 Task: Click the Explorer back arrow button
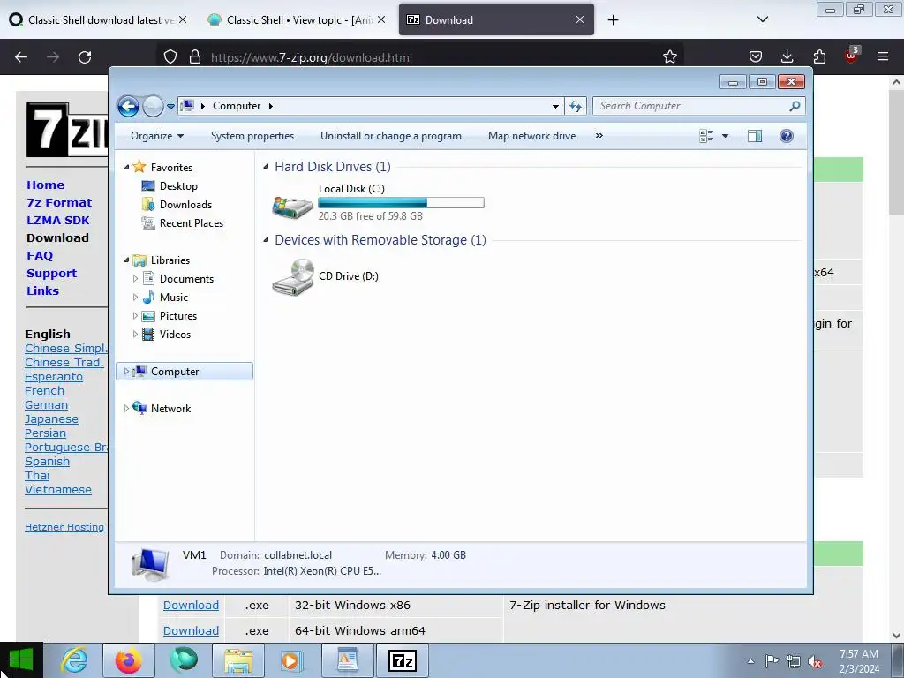click(128, 106)
